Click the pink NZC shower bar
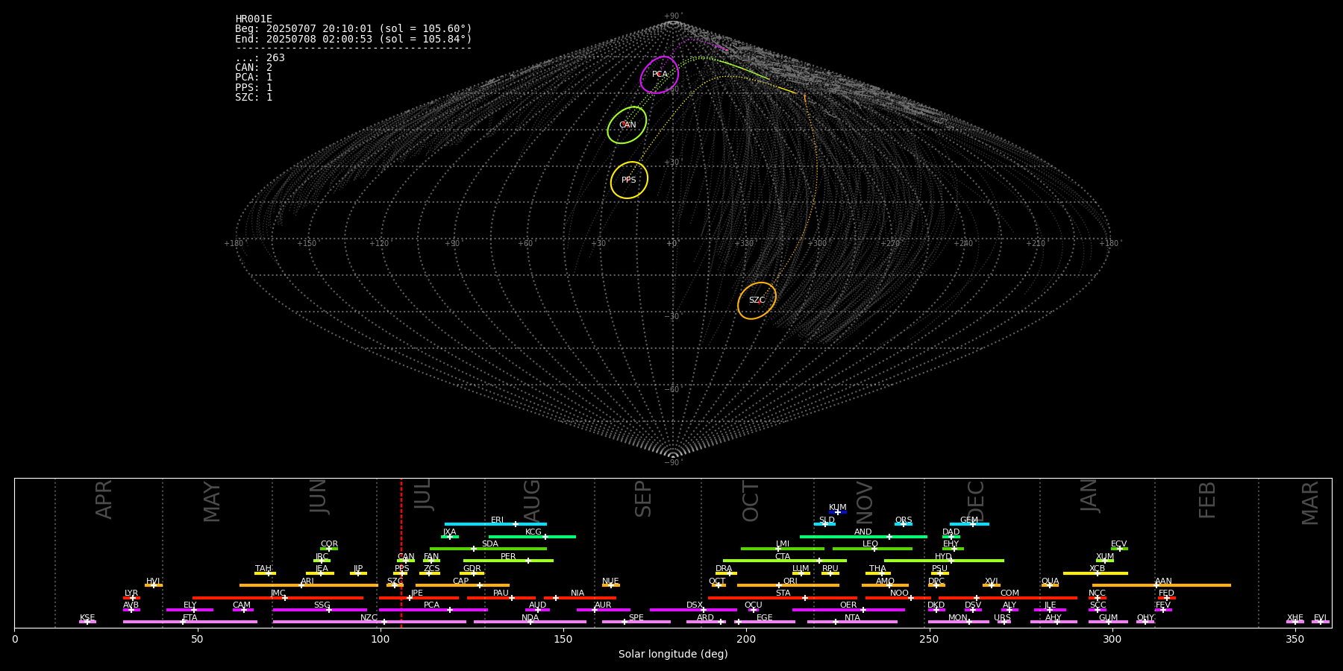Viewport: 1343px width, 671px height. 369,622
